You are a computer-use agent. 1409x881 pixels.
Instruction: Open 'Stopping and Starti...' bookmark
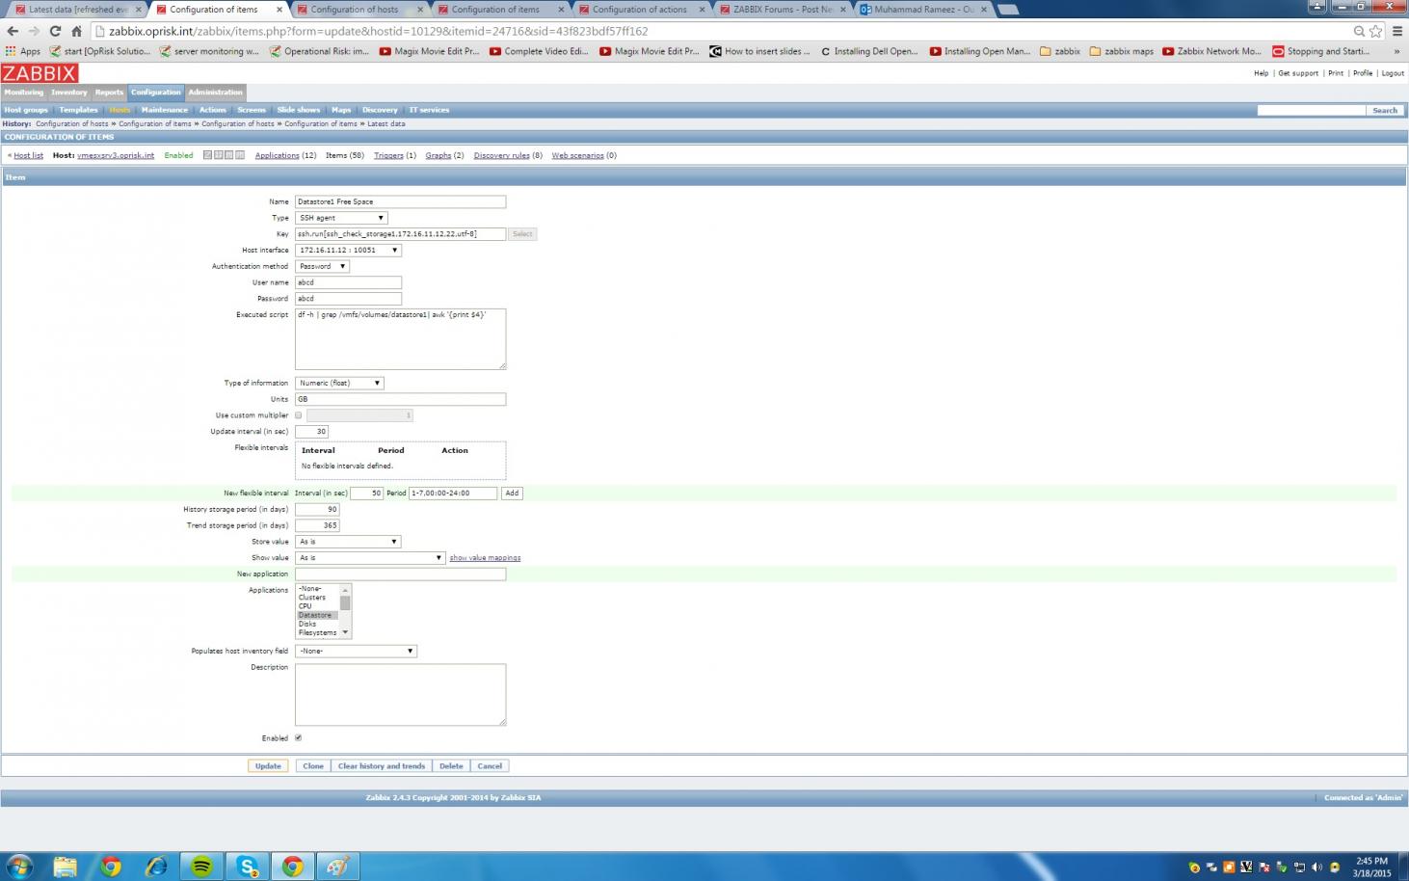pyautogui.click(x=1321, y=51)
